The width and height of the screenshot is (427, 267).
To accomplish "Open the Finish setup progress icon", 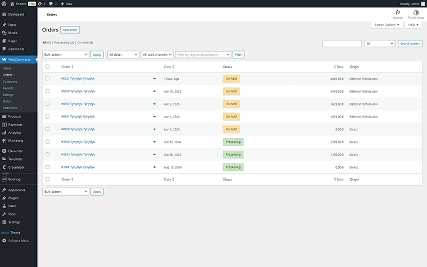I will (x=416, y=15).
